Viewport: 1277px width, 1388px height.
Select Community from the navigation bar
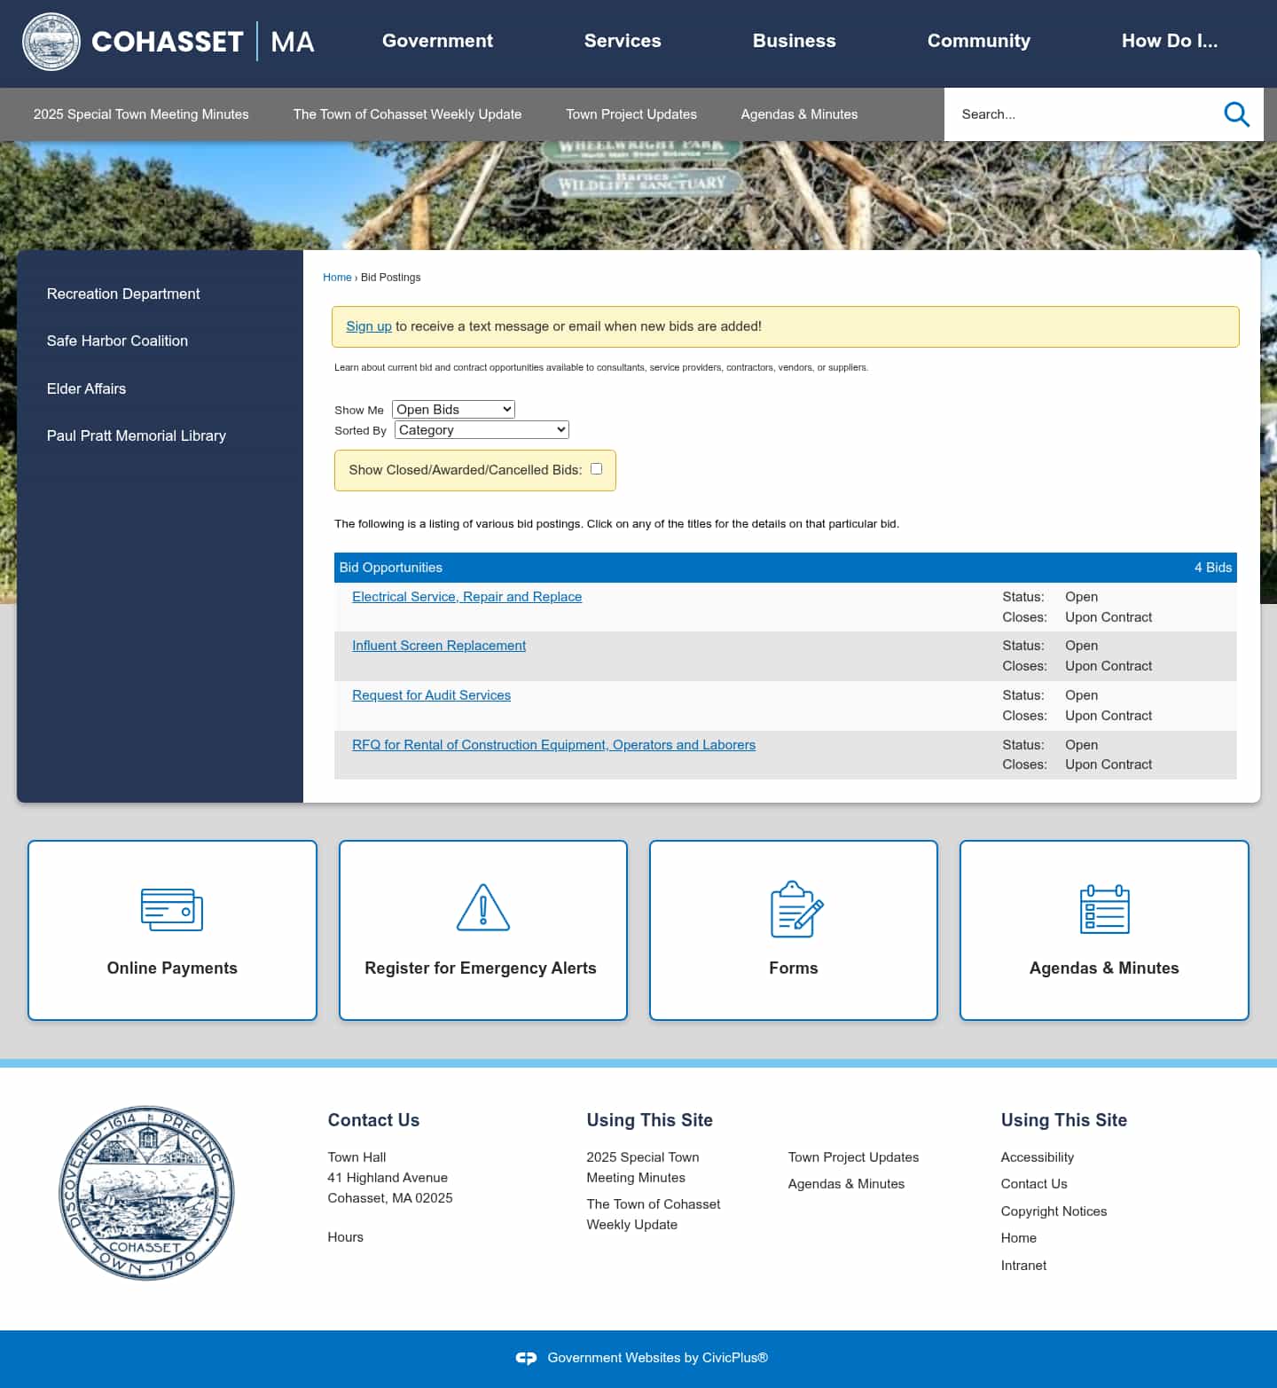[978, 41]
